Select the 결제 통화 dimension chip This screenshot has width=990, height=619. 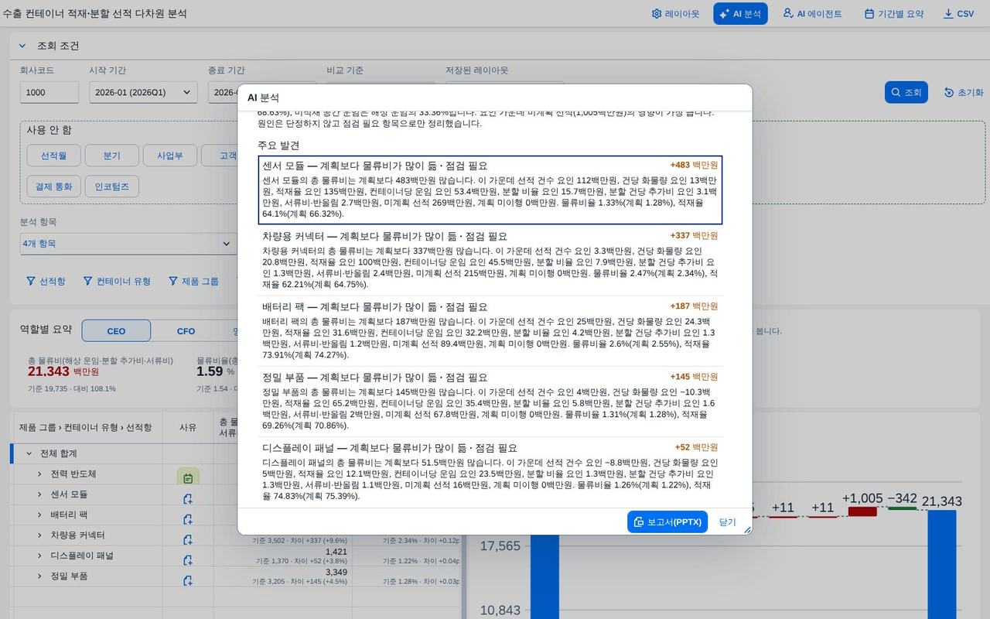click(x=54, y=186)
